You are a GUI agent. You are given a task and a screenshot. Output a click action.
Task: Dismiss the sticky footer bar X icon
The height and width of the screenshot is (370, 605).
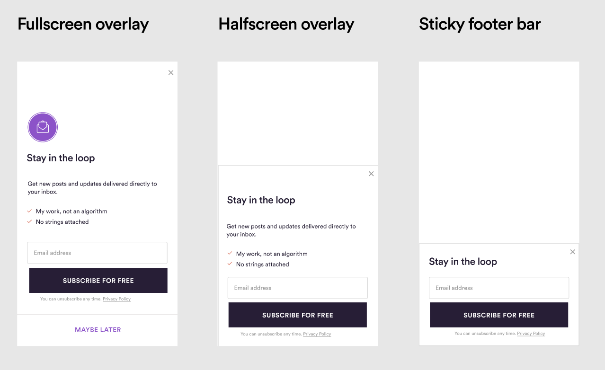click(x=573, y=252)
